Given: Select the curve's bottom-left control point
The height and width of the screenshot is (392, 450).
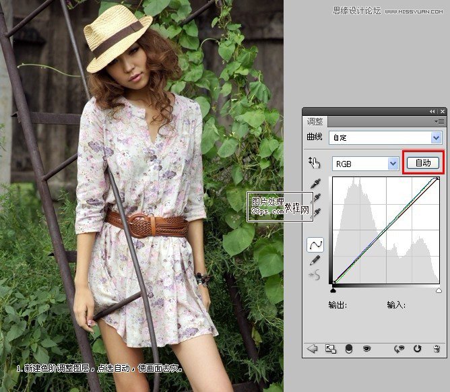Looking at the screenshot, I should [x=333, y=283].
